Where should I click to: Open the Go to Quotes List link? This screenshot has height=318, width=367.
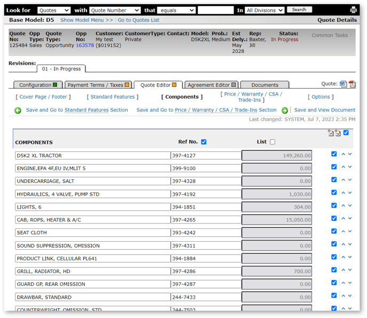[x=139, y=20]
